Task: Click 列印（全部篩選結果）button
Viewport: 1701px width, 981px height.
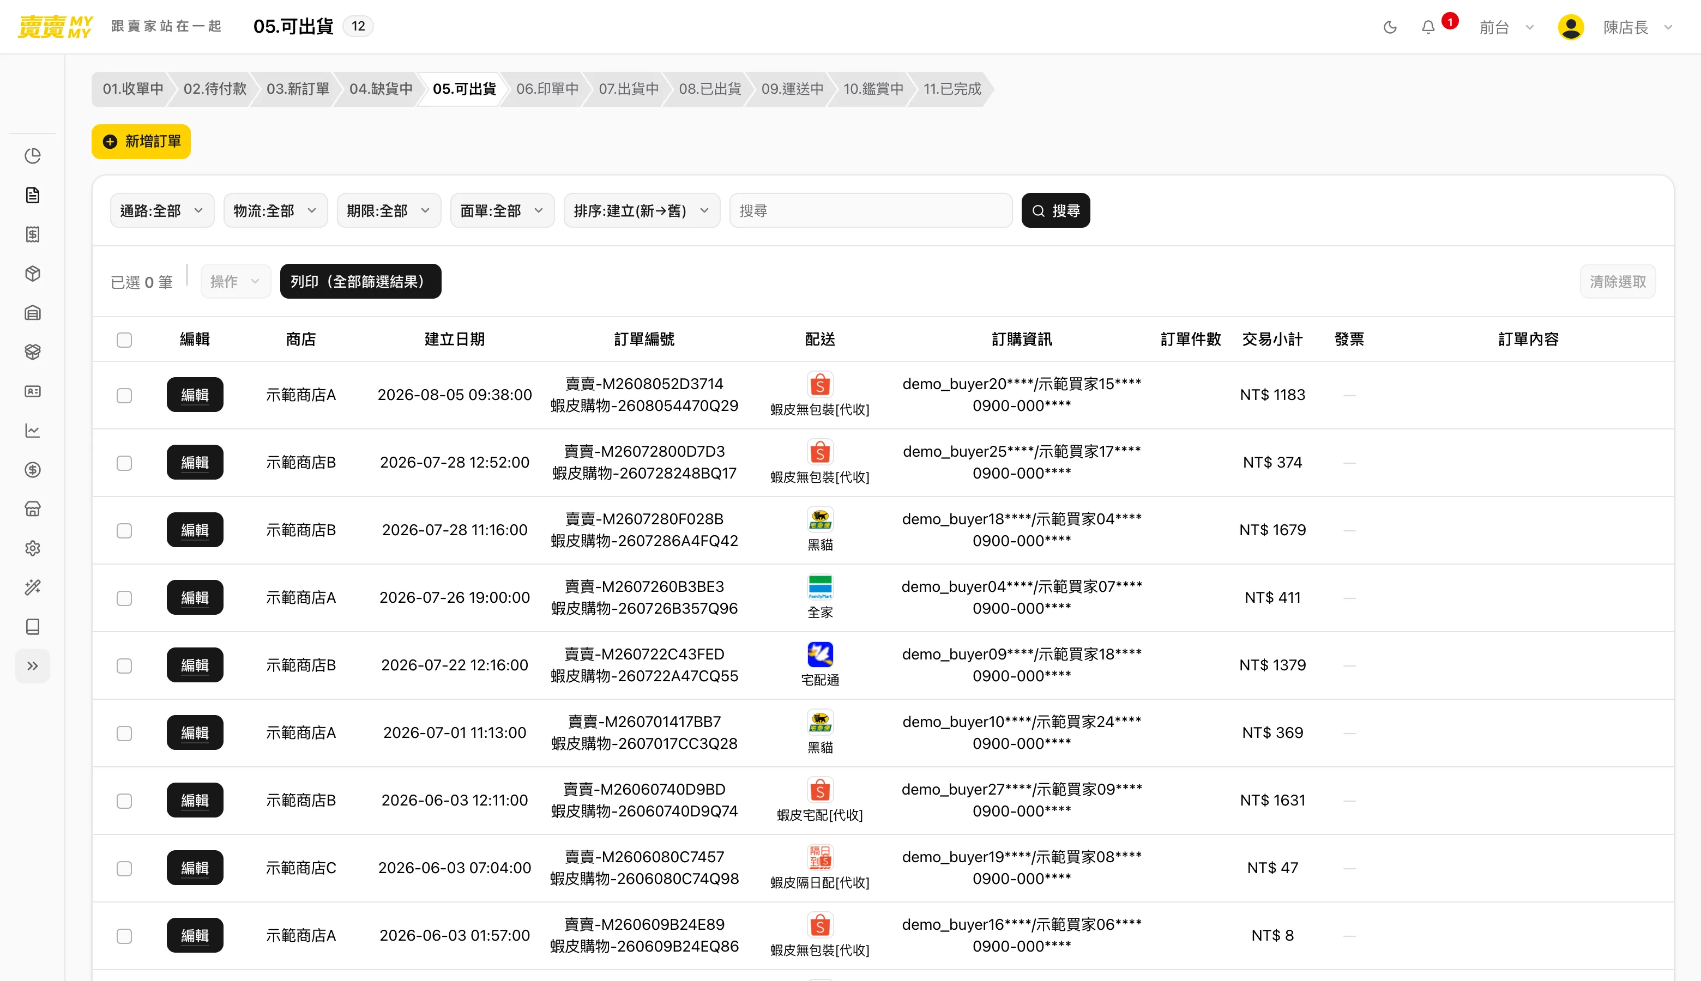Action: pos(360,281)
